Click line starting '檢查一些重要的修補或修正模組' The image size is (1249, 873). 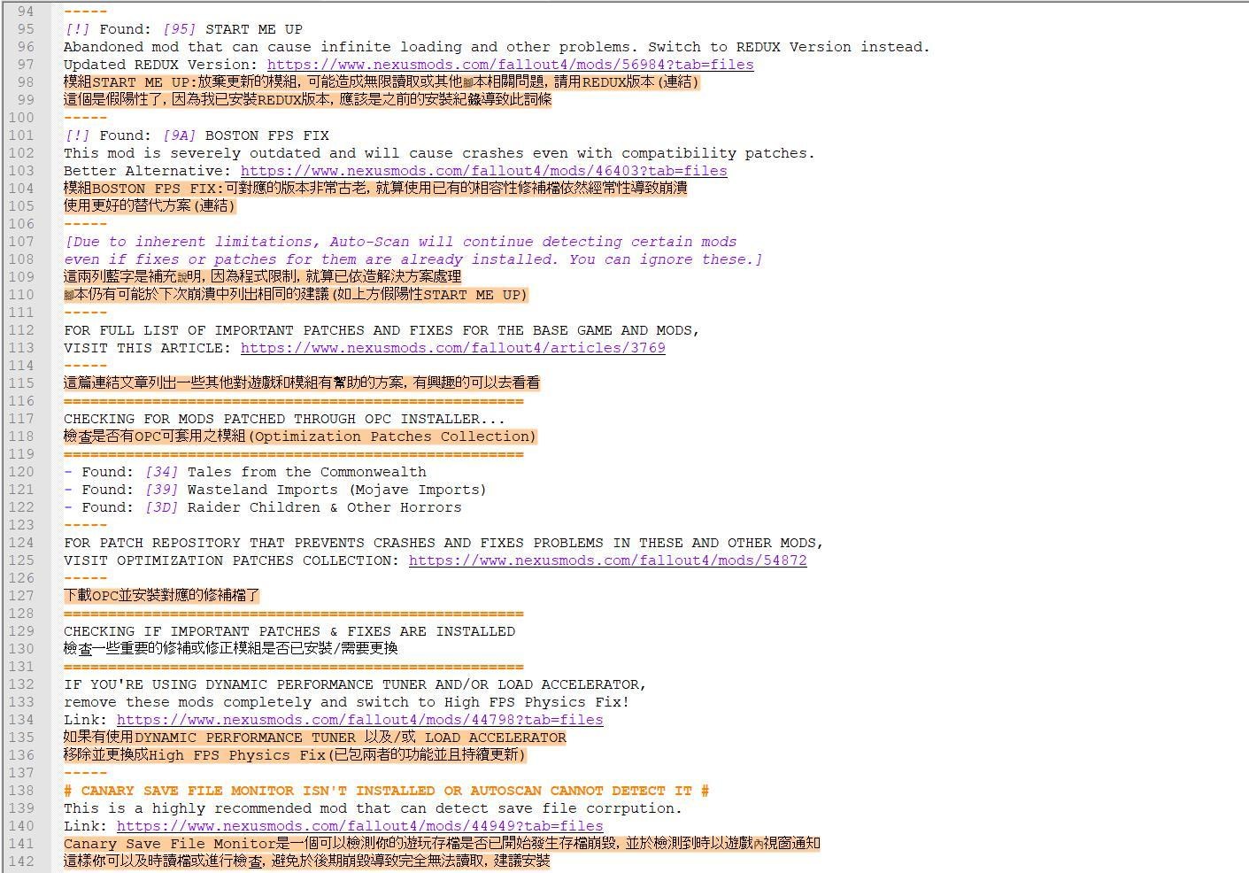pyautogui.click(x=231, y=649)
